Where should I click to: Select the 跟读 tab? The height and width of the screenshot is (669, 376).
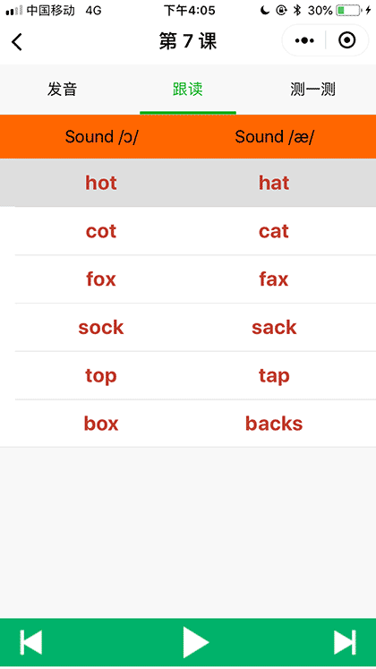click(x=188, y=90)
